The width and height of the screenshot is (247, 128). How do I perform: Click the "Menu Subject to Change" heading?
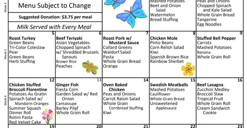[x=54, y=6]
